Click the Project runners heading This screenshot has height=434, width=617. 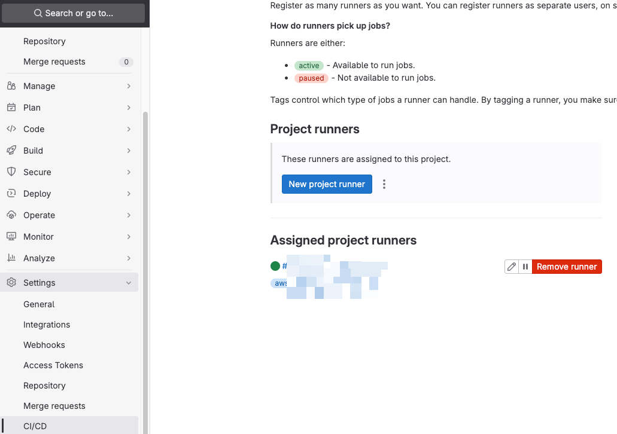(315, 129)
